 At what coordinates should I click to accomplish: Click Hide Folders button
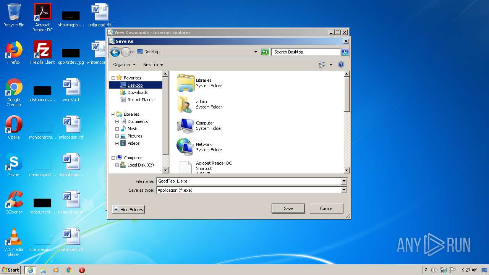click(x=128, y=210)
